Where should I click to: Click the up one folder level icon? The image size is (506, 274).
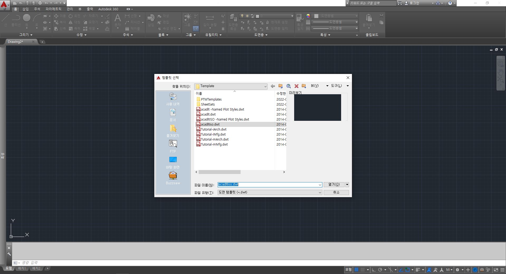point(280,86)
